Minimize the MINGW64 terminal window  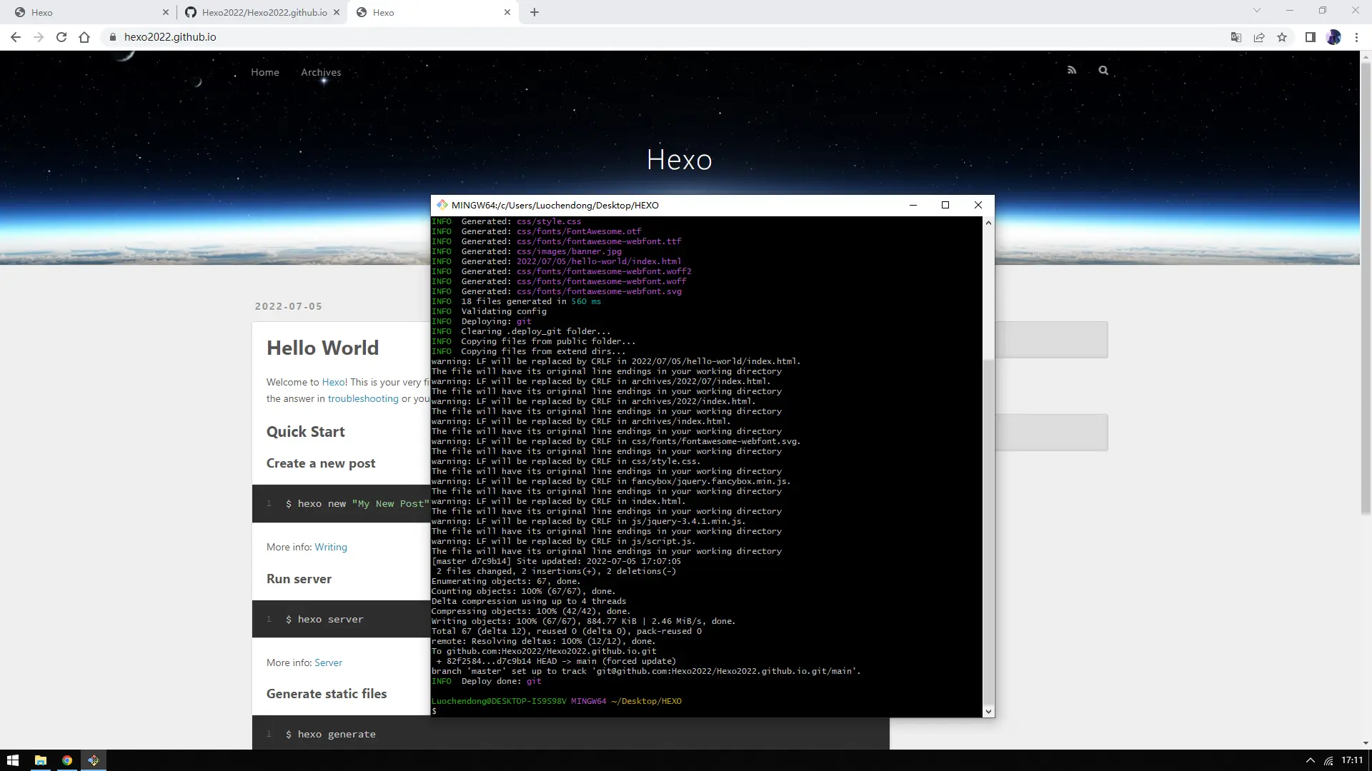tap(913, 205)
